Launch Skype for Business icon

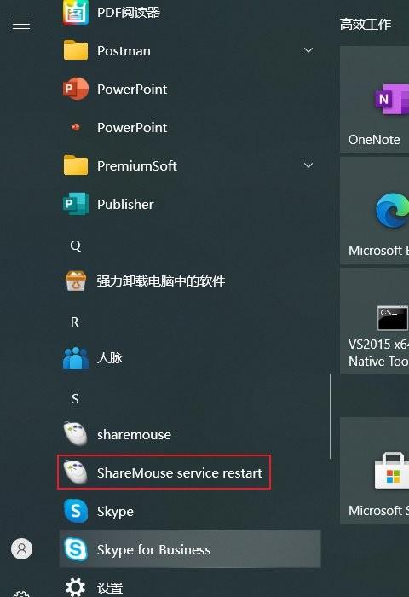[x=76, y=549]
